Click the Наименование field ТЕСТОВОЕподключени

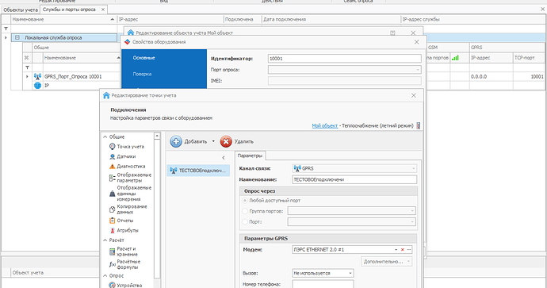point(354,179)
